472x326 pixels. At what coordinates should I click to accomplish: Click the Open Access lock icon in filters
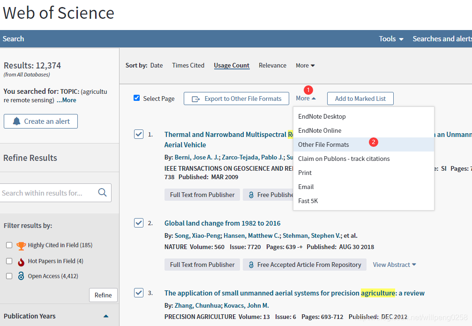pyautogui.click(x=21, y=276)
